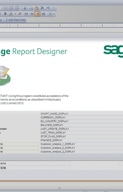Click the Undo arrow icon
The width and height of the screenshot is (123, 192).
coord(48,8)
